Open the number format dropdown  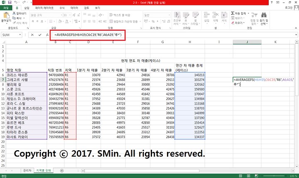169,15
